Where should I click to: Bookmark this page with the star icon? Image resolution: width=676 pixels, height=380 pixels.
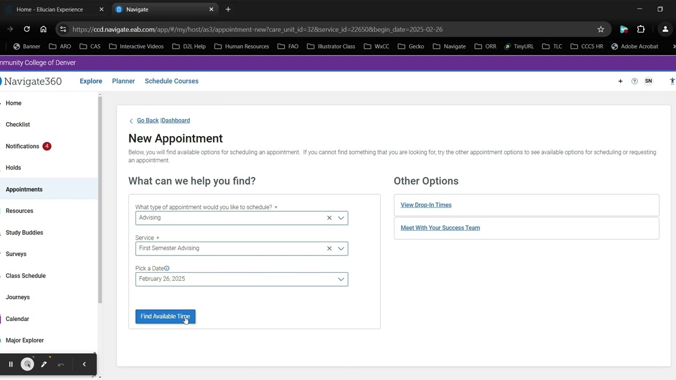(x=600, y=30)
